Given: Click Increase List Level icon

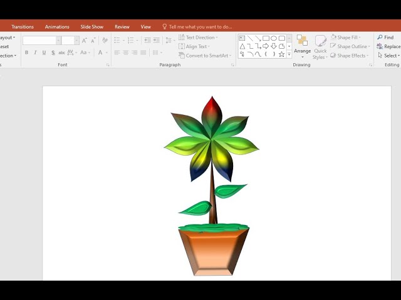Looking at the screenshot, I should coord(156,40).
